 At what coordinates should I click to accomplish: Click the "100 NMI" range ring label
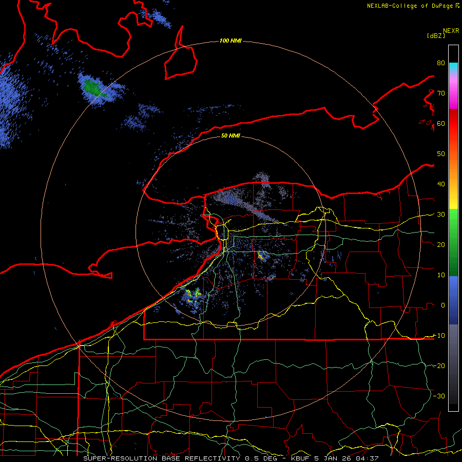230,41
